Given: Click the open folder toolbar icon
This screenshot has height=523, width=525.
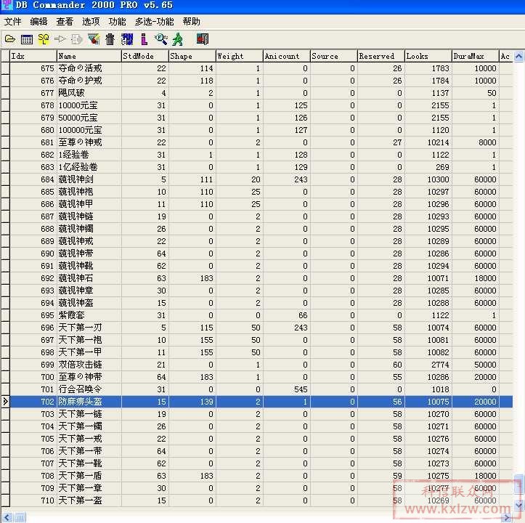Looking at the screenshot, I should click(x=10, y=39).
